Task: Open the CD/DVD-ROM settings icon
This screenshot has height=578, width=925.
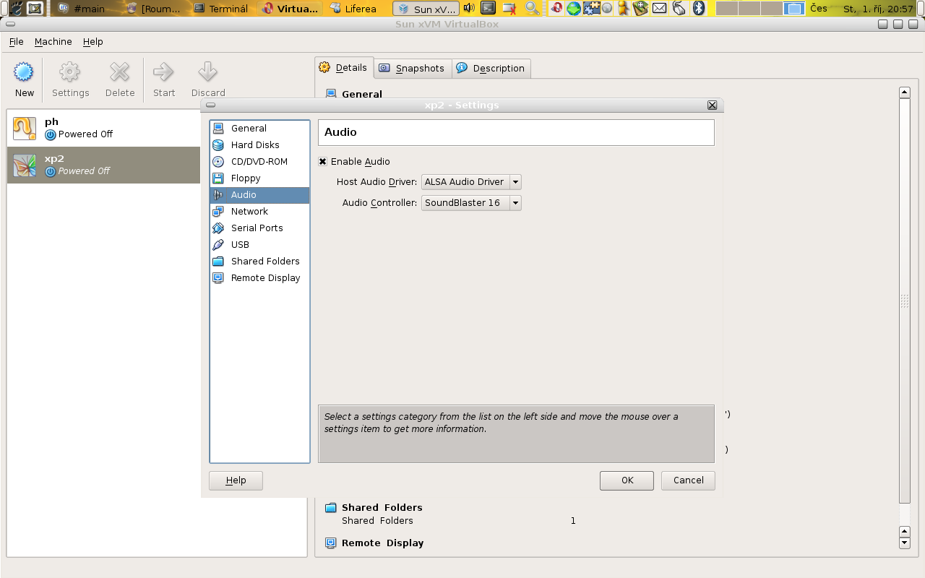Action: click(218, 162)
